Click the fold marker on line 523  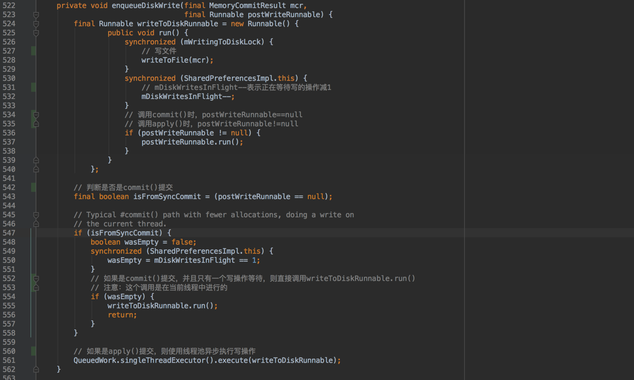click(x=36, y=15)
